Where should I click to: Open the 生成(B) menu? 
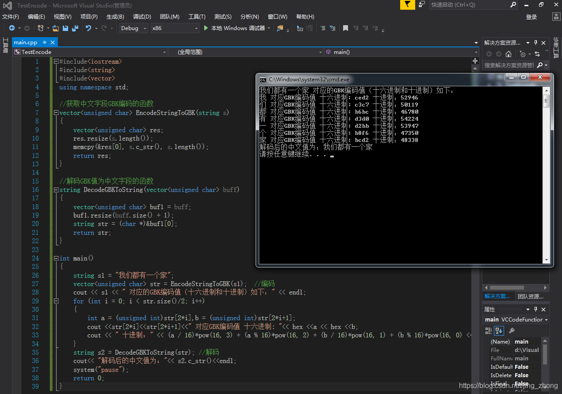pyautogui.click(x=115, y=17)
